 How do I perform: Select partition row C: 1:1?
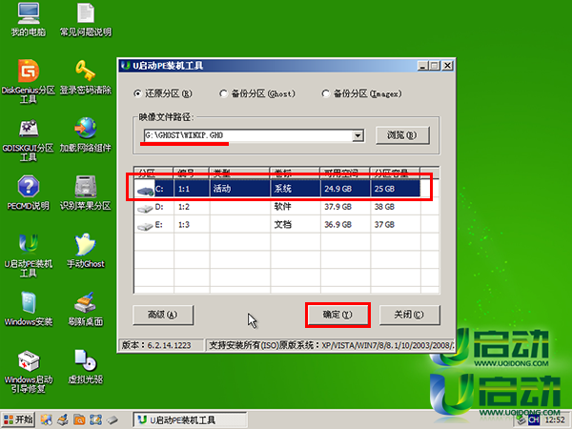pyautogui.click(x=277, y=189)
